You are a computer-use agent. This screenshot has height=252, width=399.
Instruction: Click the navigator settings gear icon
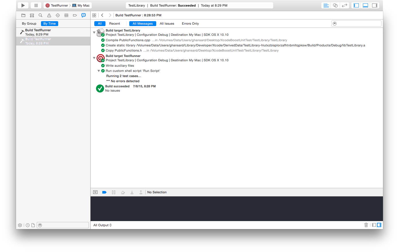[20, 225]
